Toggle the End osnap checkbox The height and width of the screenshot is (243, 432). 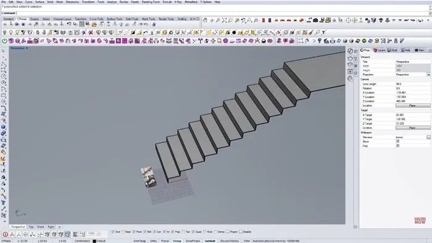pos(113,232)
